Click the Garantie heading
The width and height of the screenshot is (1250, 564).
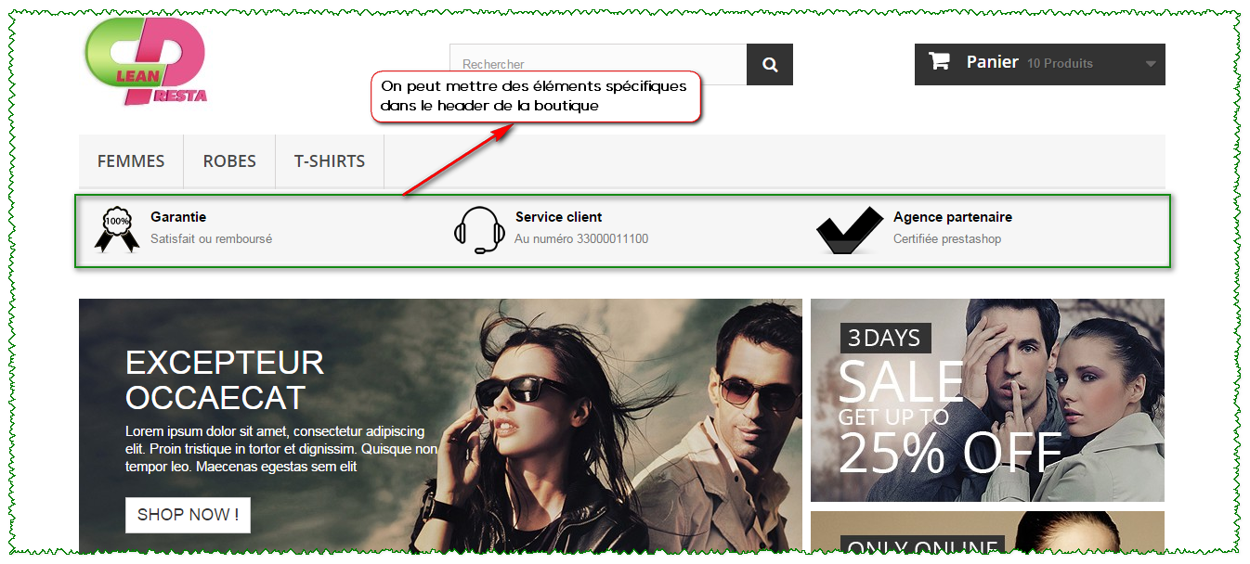tap(178, 217)
